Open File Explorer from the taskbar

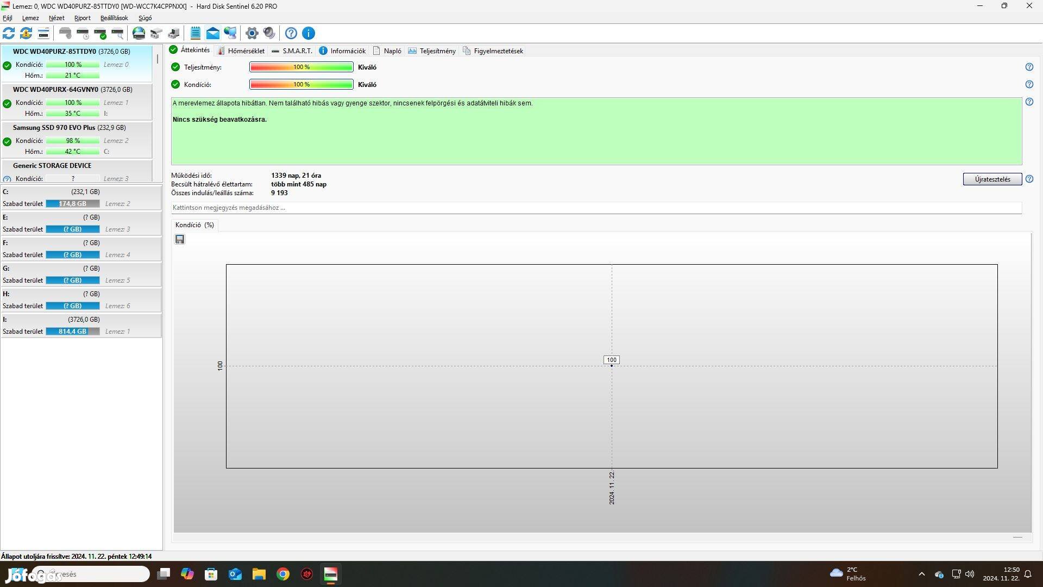259,574
